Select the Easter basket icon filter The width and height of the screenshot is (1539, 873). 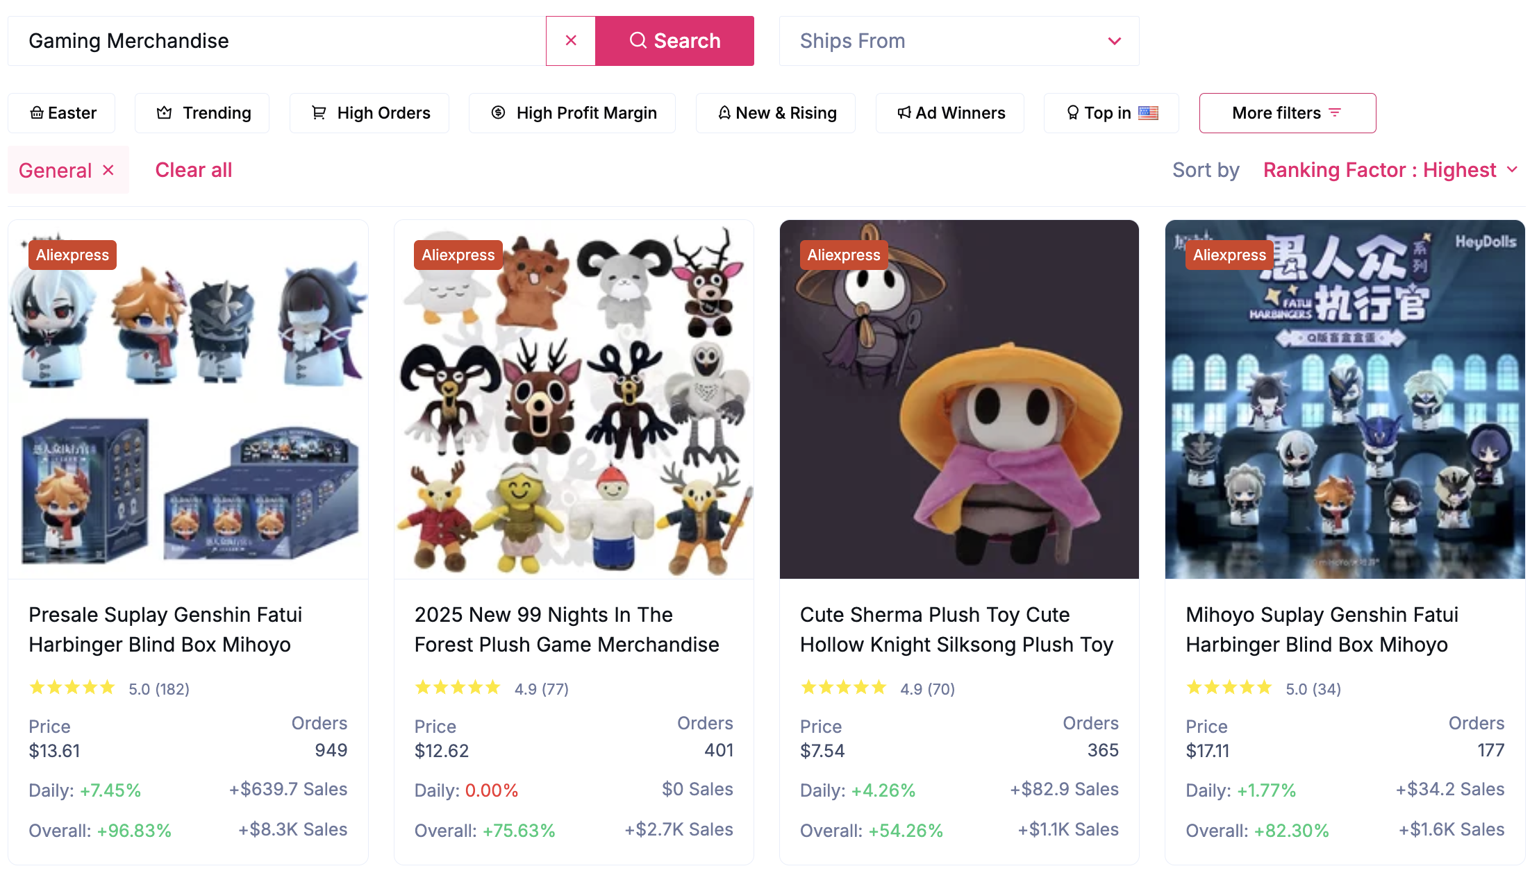tap(38, 112)
